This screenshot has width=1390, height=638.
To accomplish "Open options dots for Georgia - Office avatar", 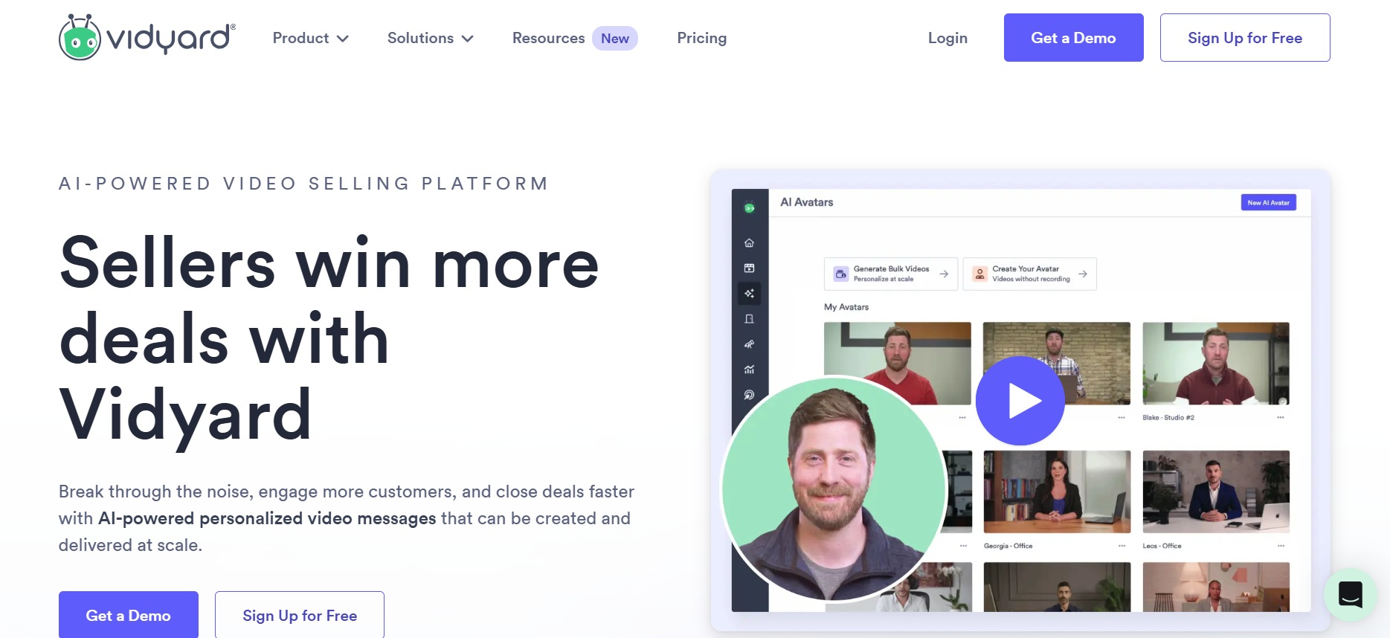I will tap(1122, 546).
